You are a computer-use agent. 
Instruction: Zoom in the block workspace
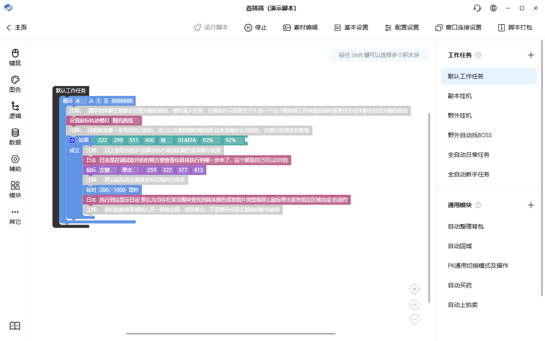click(x=415, y=305)
